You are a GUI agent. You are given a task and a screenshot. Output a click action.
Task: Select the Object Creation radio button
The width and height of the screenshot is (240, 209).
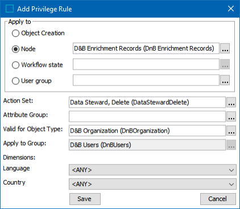pyautogui.click(x=15, y=33)
